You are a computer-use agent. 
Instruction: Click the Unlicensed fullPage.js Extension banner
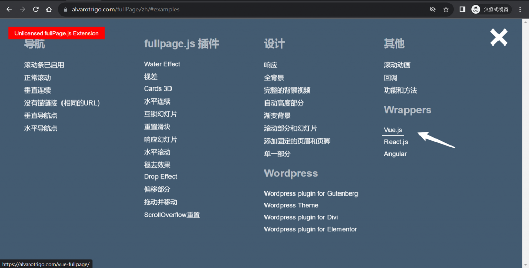coord(57,33)
